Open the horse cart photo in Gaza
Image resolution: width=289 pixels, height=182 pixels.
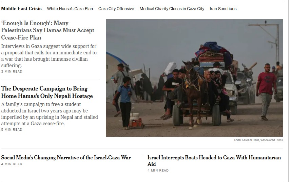point(194,78)
